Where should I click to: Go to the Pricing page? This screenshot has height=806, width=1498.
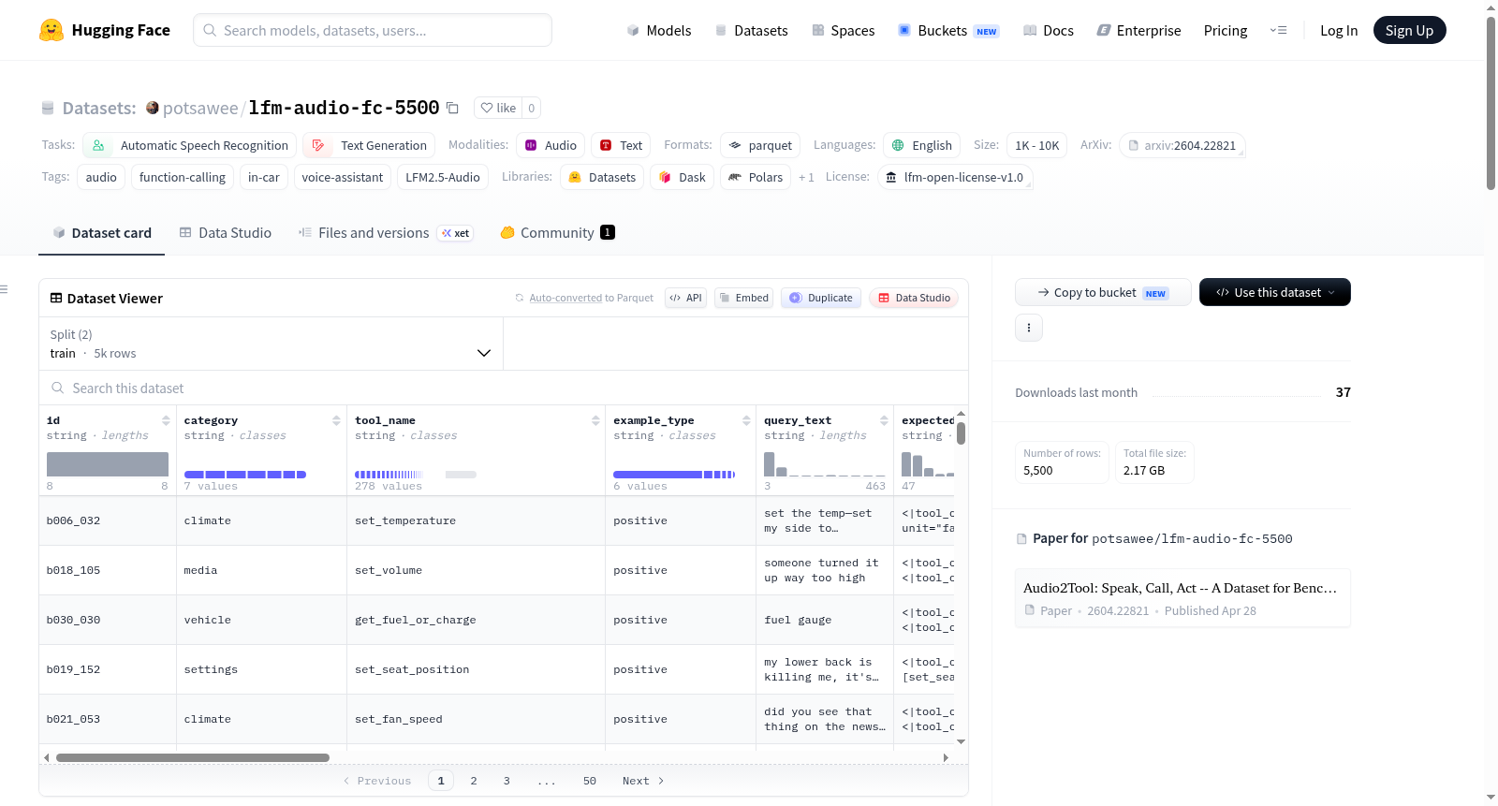pos(1226,30)
